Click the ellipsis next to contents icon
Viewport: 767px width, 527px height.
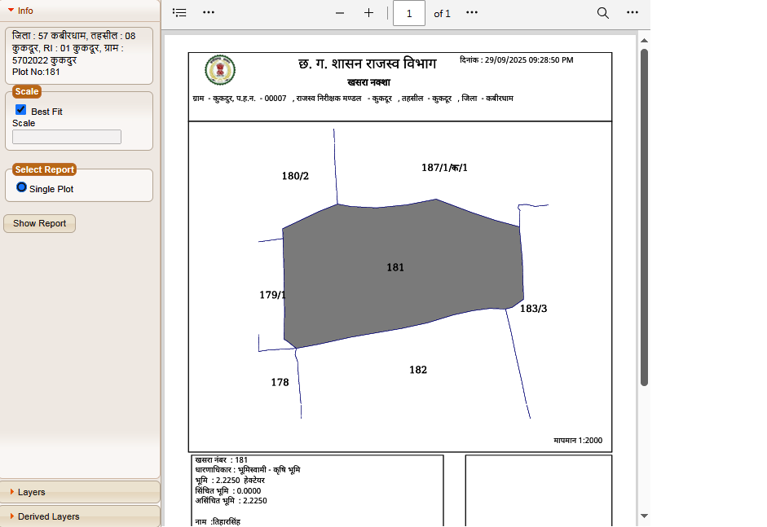[x=209, y=13]
